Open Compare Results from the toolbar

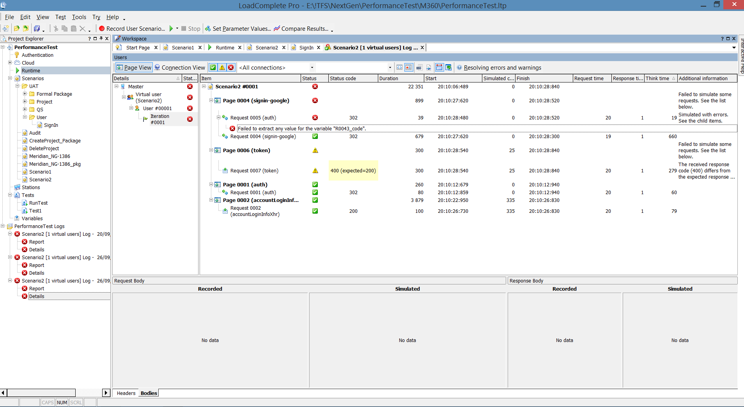point(301,28)
